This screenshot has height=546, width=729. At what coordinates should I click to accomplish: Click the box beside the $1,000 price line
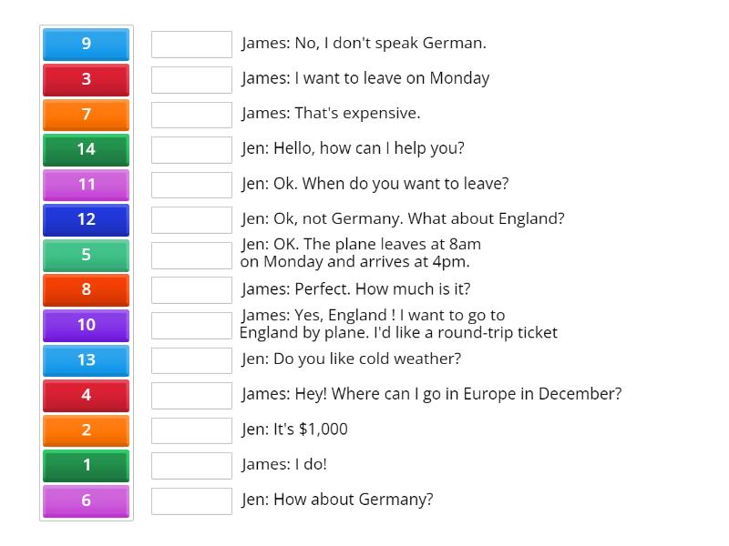(x=191, y=430)
